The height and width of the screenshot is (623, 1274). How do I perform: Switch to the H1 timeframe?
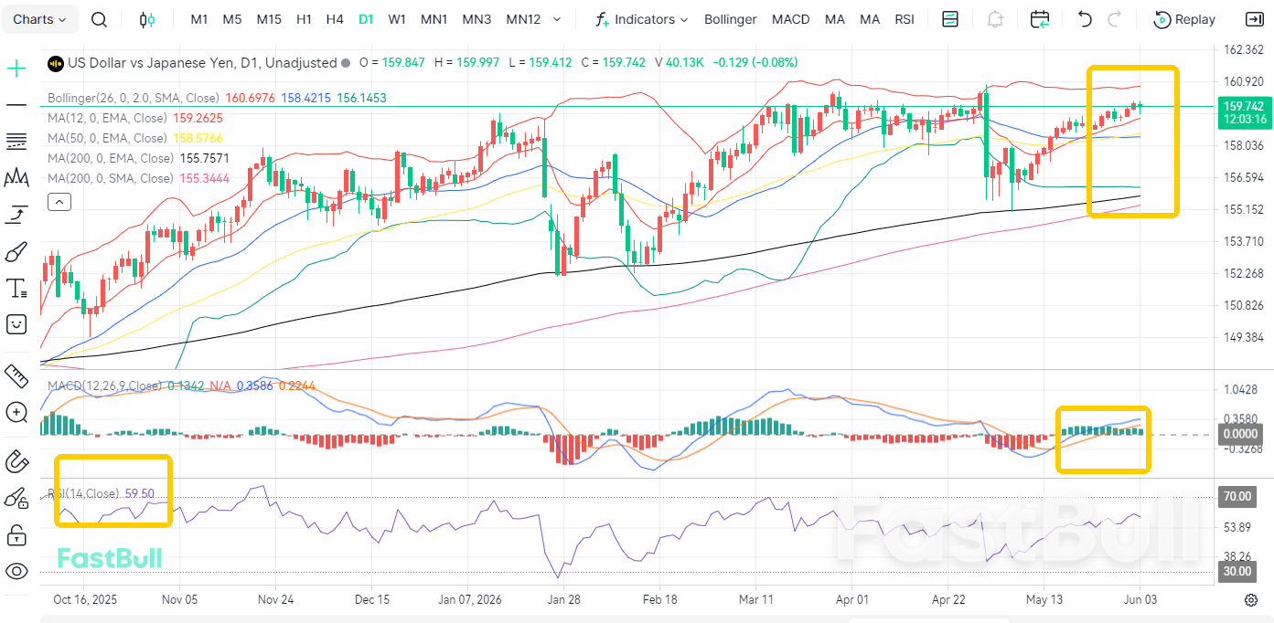[x=305, y=19]
